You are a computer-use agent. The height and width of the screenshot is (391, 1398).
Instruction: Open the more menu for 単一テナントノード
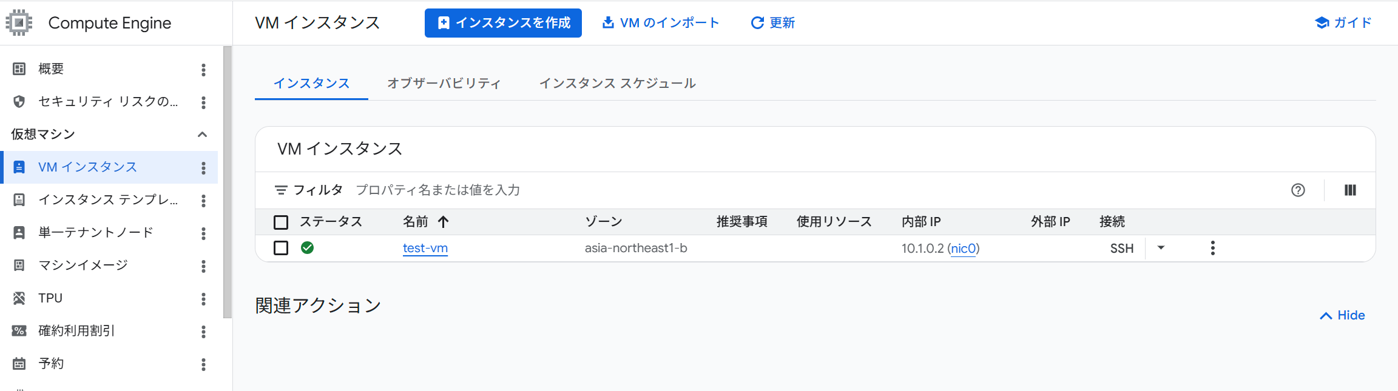click(203, 233)
